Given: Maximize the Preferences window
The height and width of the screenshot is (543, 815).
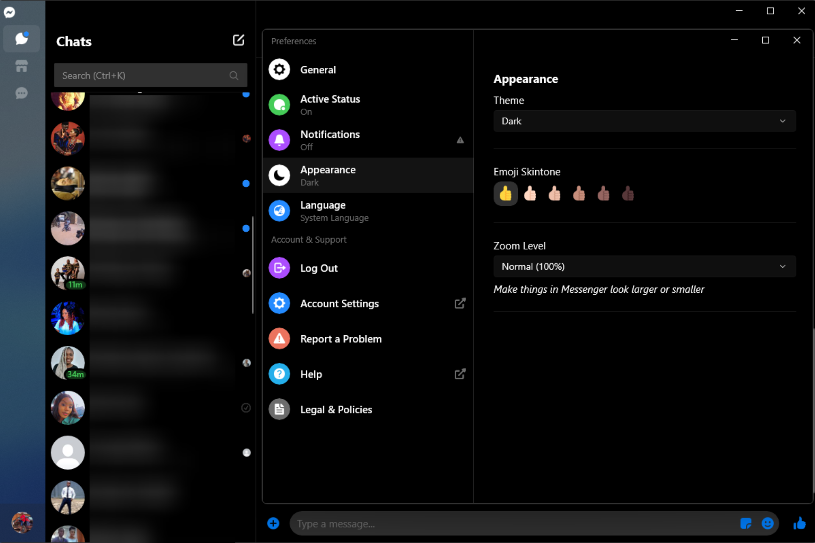Looking at the screenshot, I should tap(766, 40).
